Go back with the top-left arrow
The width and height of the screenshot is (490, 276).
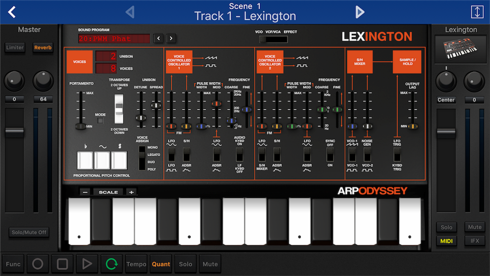[12, 12]
